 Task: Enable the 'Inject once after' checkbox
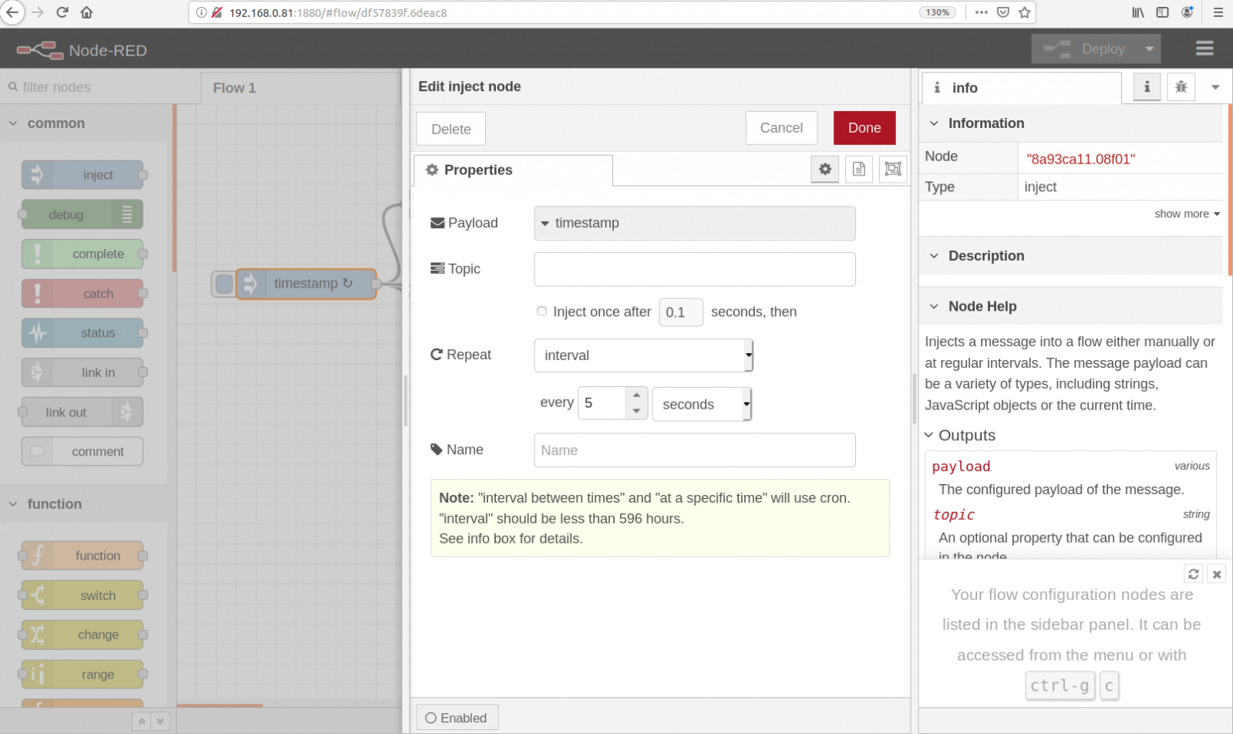(x=541, y=311)
